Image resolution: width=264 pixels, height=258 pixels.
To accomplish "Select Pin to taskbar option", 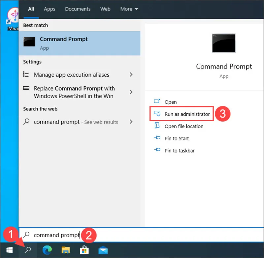I will click(174, 151).
